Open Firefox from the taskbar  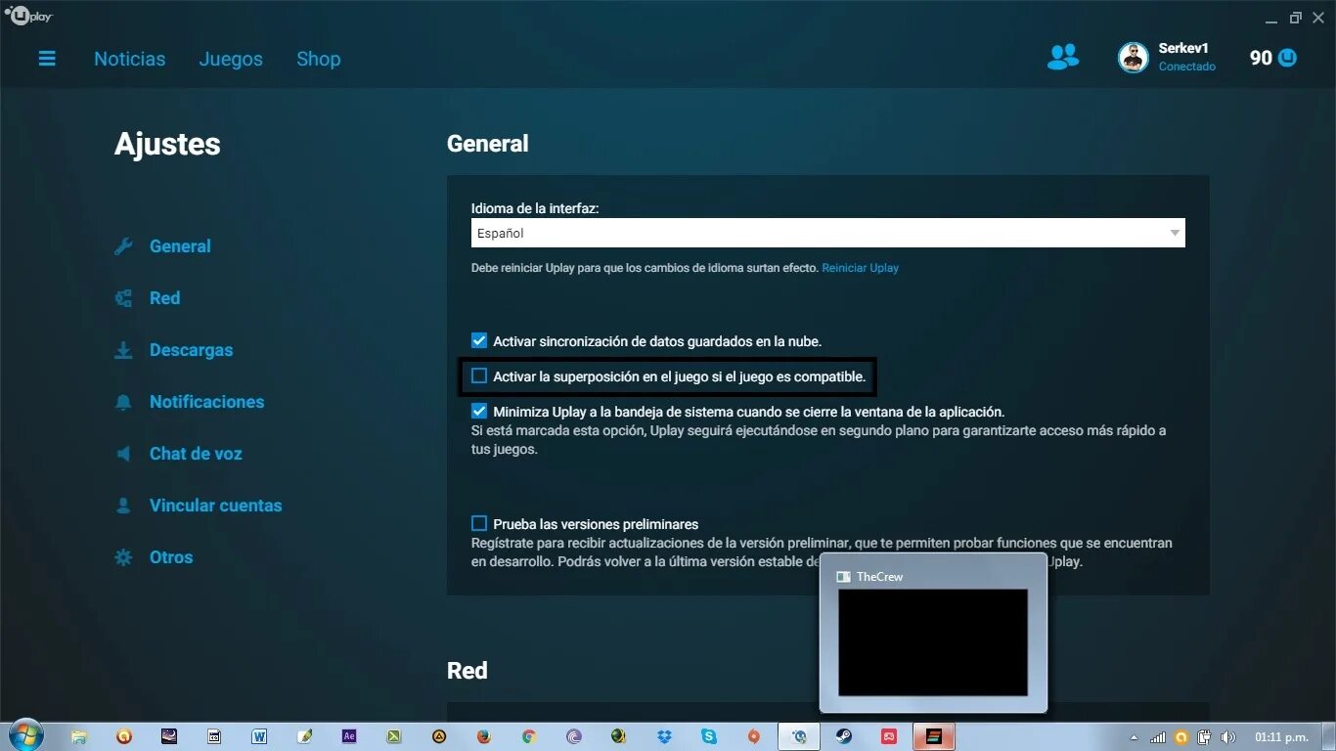[484, 736]
